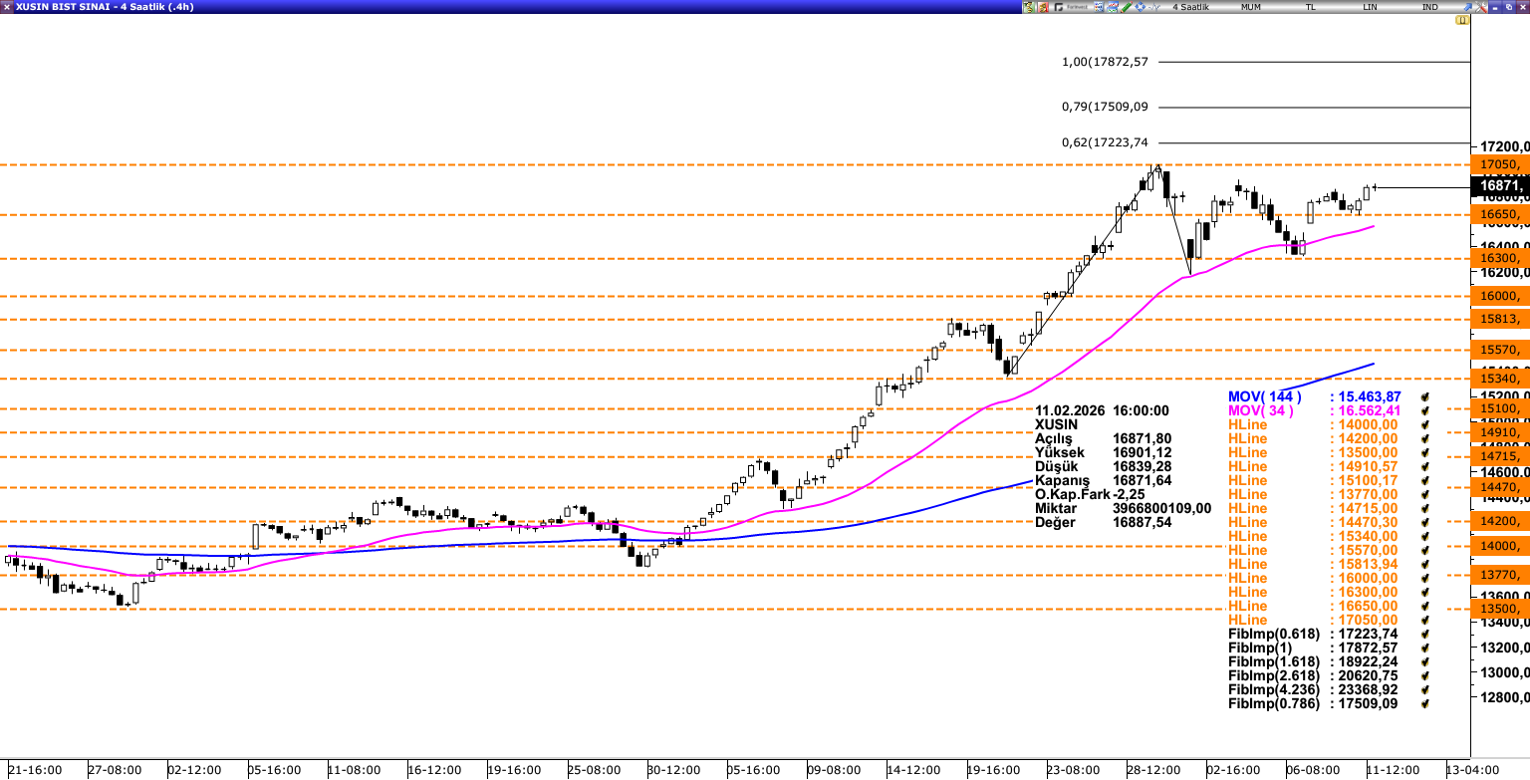Open the MUM chart type dropdown
The width and height of the screenshot is (1530, 780).
pyautogui.click(x=1250, y=7)
